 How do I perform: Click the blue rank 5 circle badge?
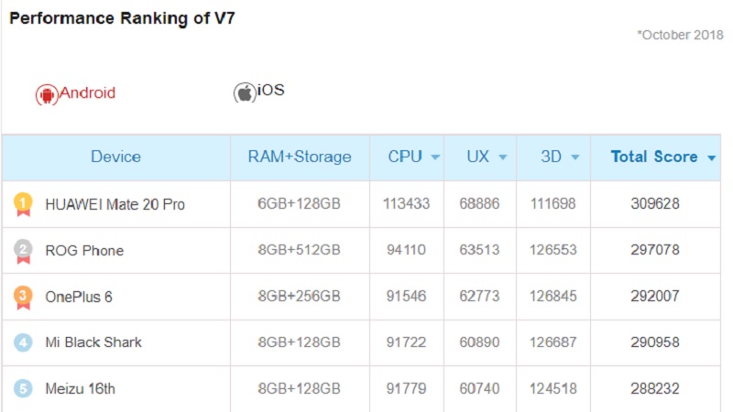[23, 388]
